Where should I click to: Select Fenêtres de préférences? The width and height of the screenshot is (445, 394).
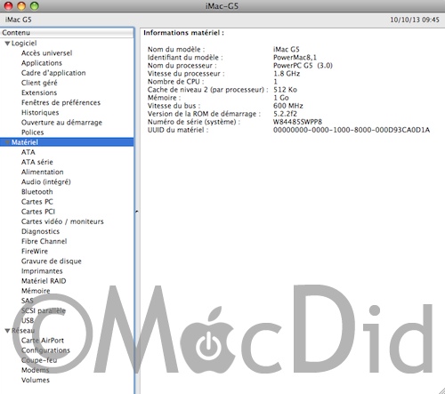click(x=61, y=102)
